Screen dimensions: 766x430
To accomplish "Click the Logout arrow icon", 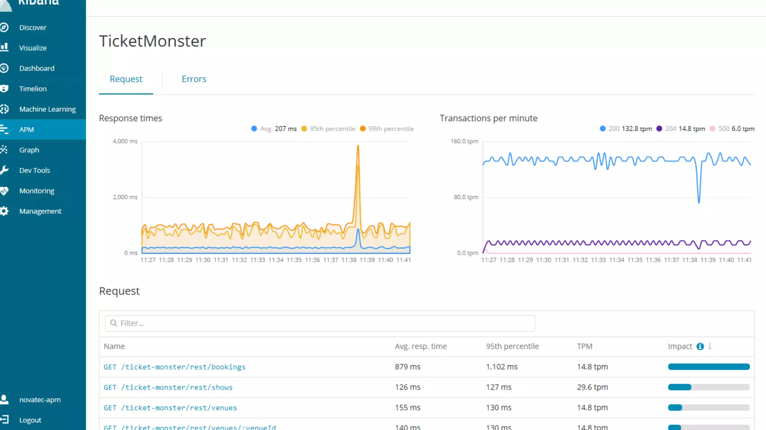I will [x=4, y=420].
